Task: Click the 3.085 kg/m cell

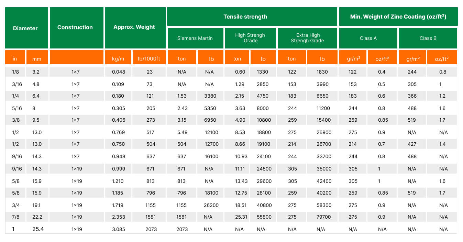Action: (x=119, y=229)
